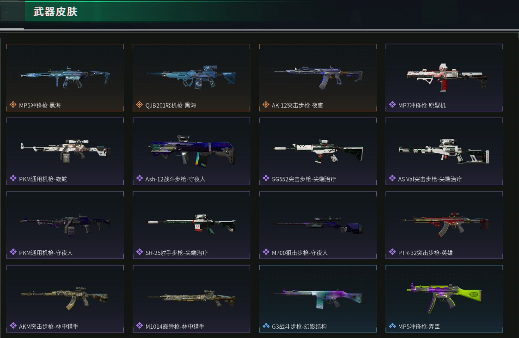Viewport: 519px width, 338px height.
Task: Select the SG552突击步枪-尖端治疗 skin card
Action: pyautogui.click(x=318, y=151)
